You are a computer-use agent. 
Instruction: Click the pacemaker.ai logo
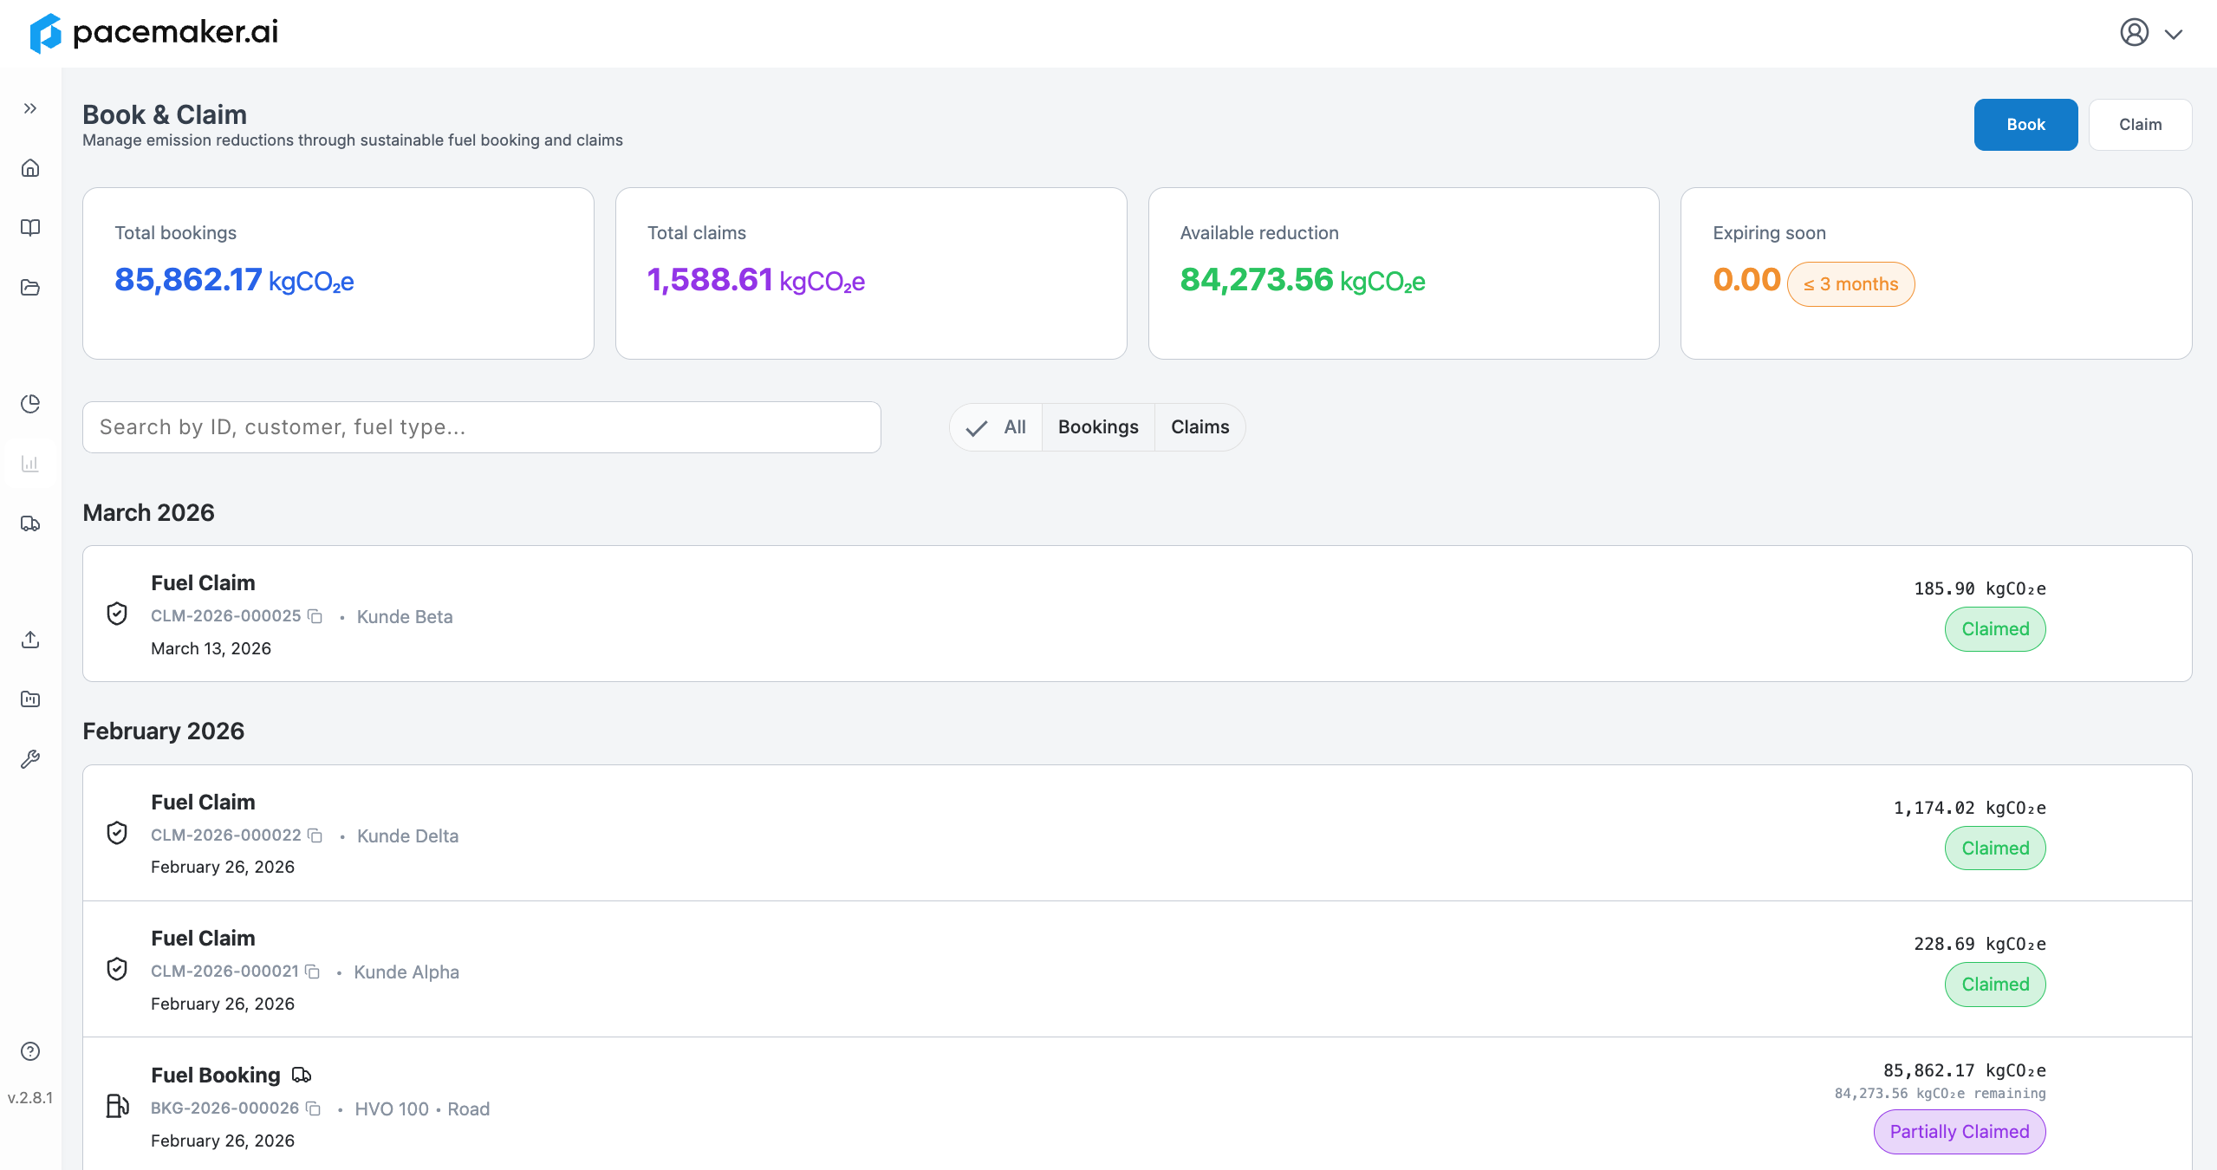[153, 33]
